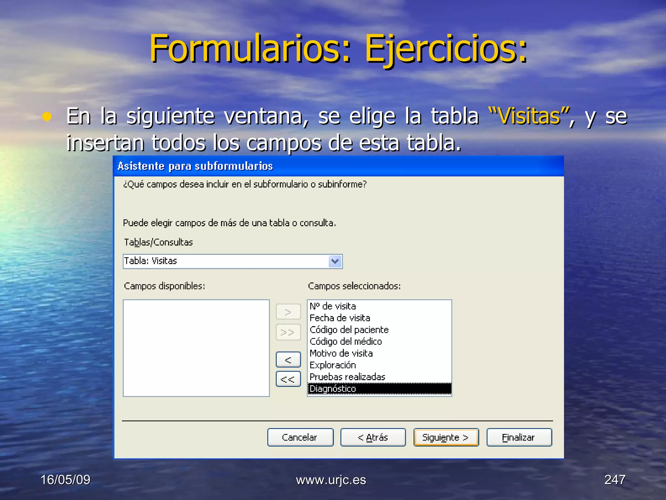
Task: Select the Pruebas realizadas field
Action: 347,377
